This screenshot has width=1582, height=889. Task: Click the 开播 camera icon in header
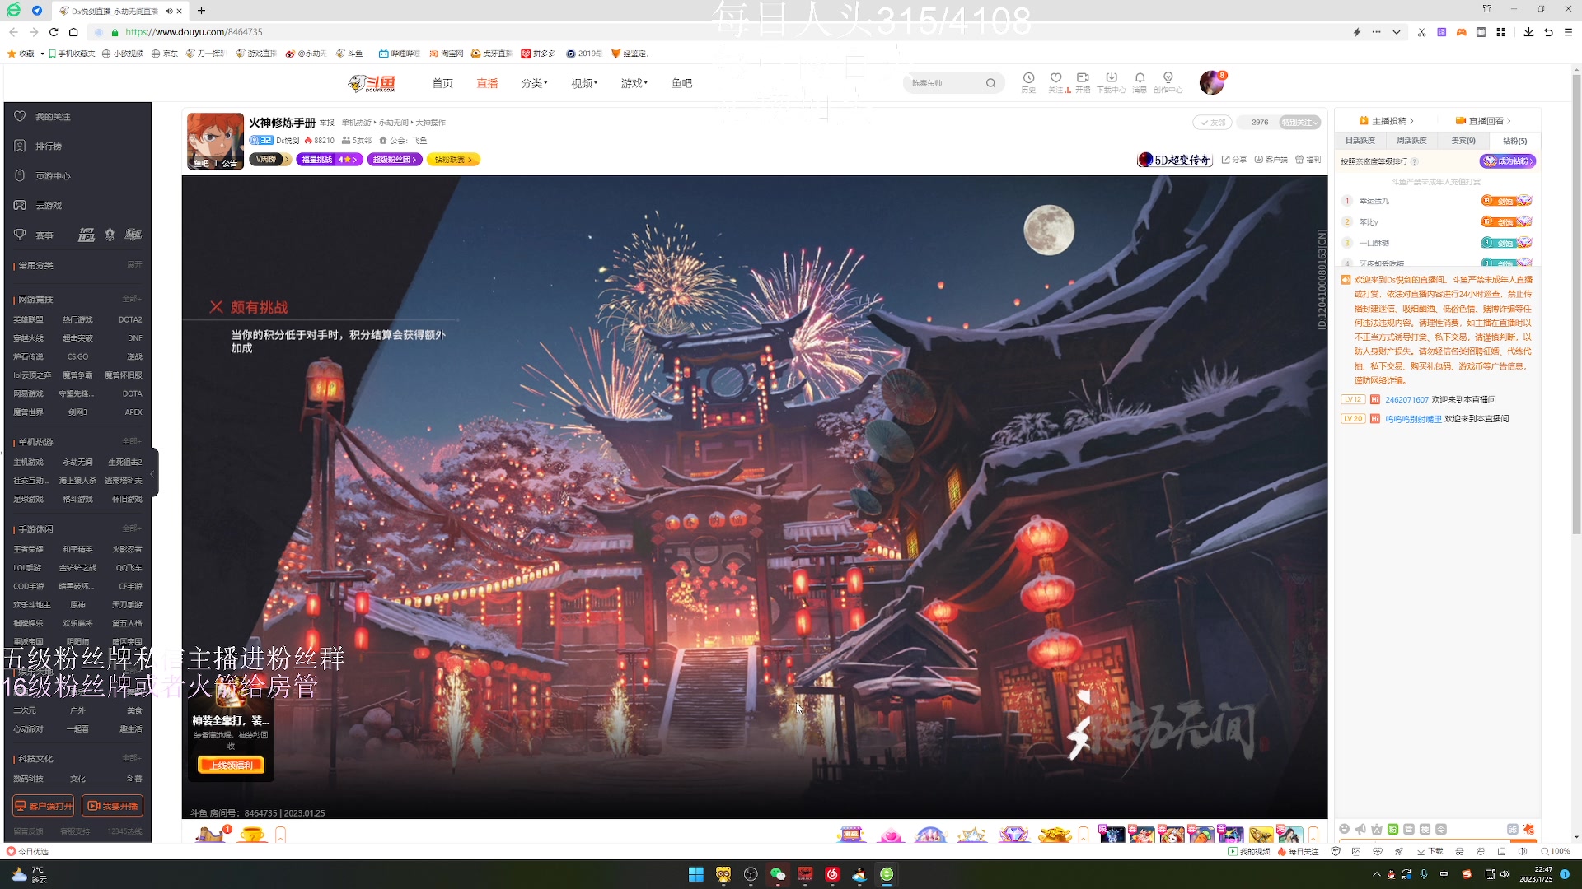coord(1084,81)
